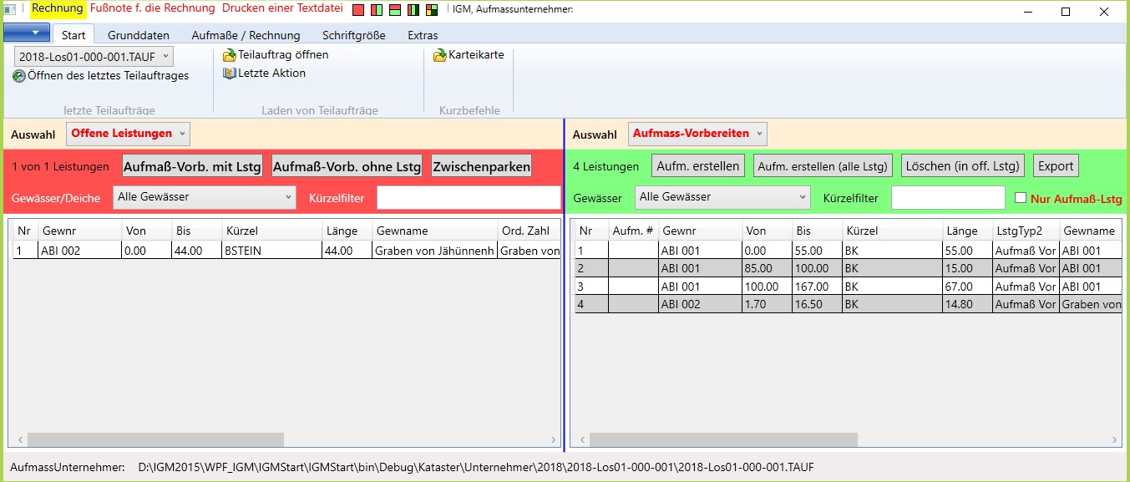Switch to the Grunddaten ribbon tab
1130x482 pixels.
coord(138,35)
